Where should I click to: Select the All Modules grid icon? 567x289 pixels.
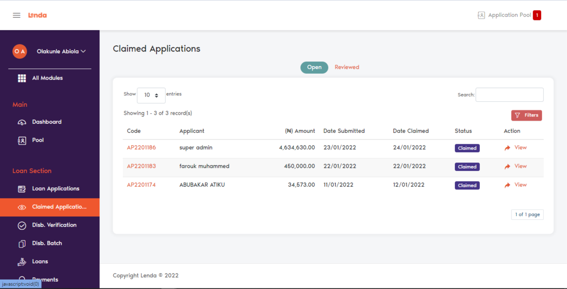22,78
